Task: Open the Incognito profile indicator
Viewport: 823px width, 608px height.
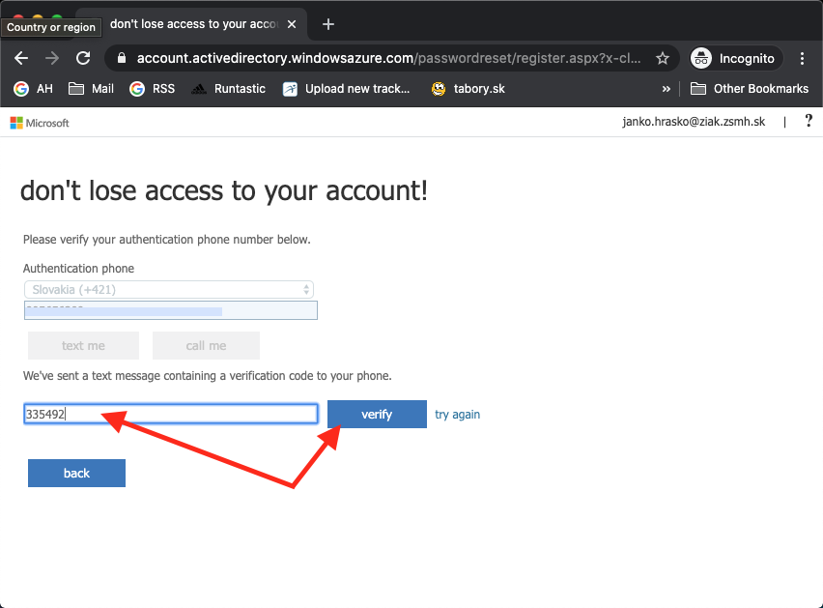Action: (734, 58)
